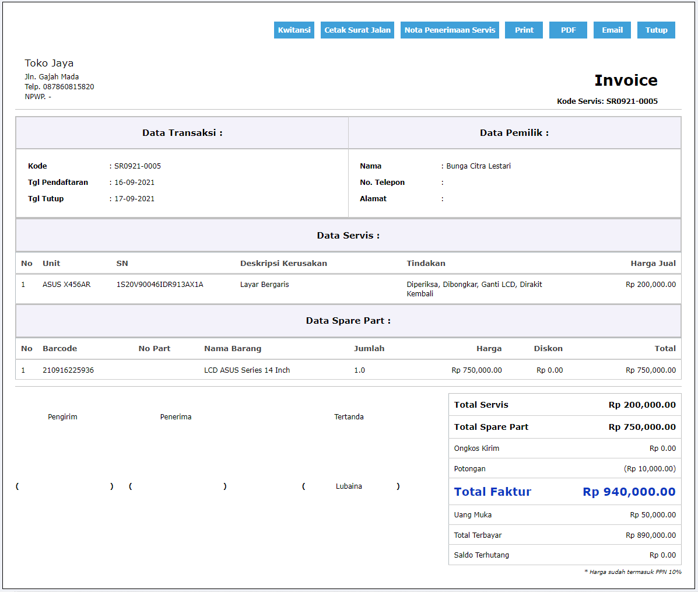Click the Data Transaksi header

[182, 132]
